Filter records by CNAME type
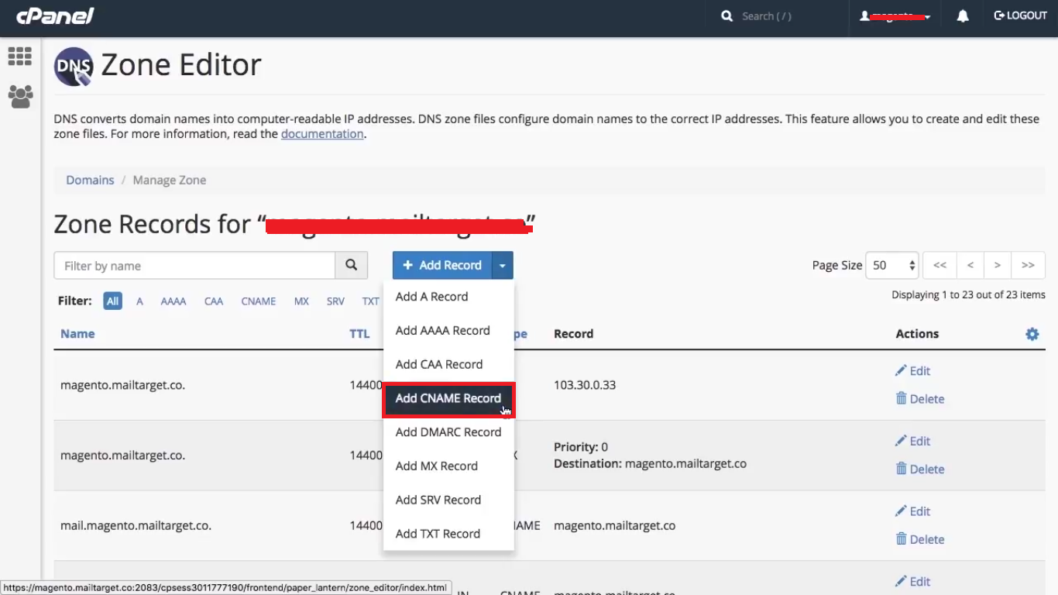The height and width of the screenshot is (595, 1058). click(x=259, y=301)
